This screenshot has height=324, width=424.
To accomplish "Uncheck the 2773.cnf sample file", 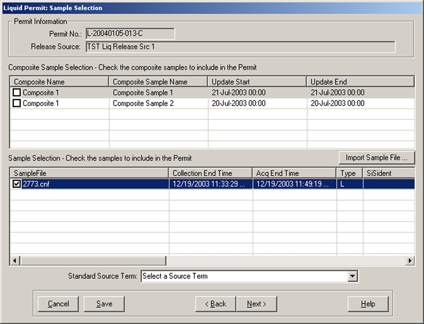I will (x=16, y=184).
